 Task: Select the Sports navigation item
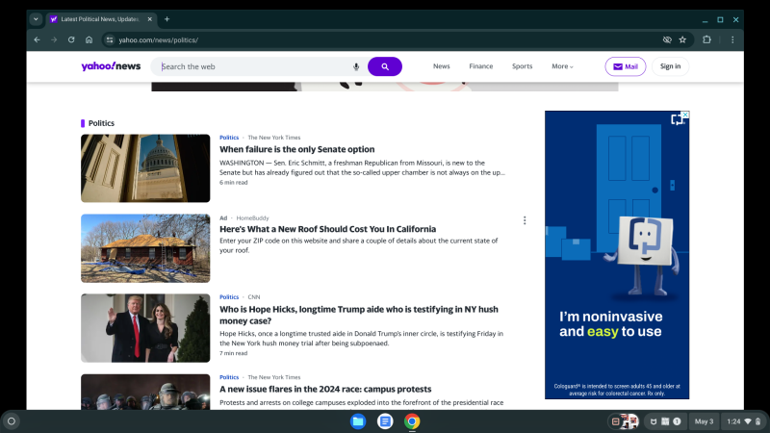(522, 66)
